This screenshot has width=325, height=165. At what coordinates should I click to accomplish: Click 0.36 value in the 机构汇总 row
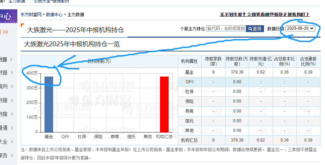[x=284, y=140]
